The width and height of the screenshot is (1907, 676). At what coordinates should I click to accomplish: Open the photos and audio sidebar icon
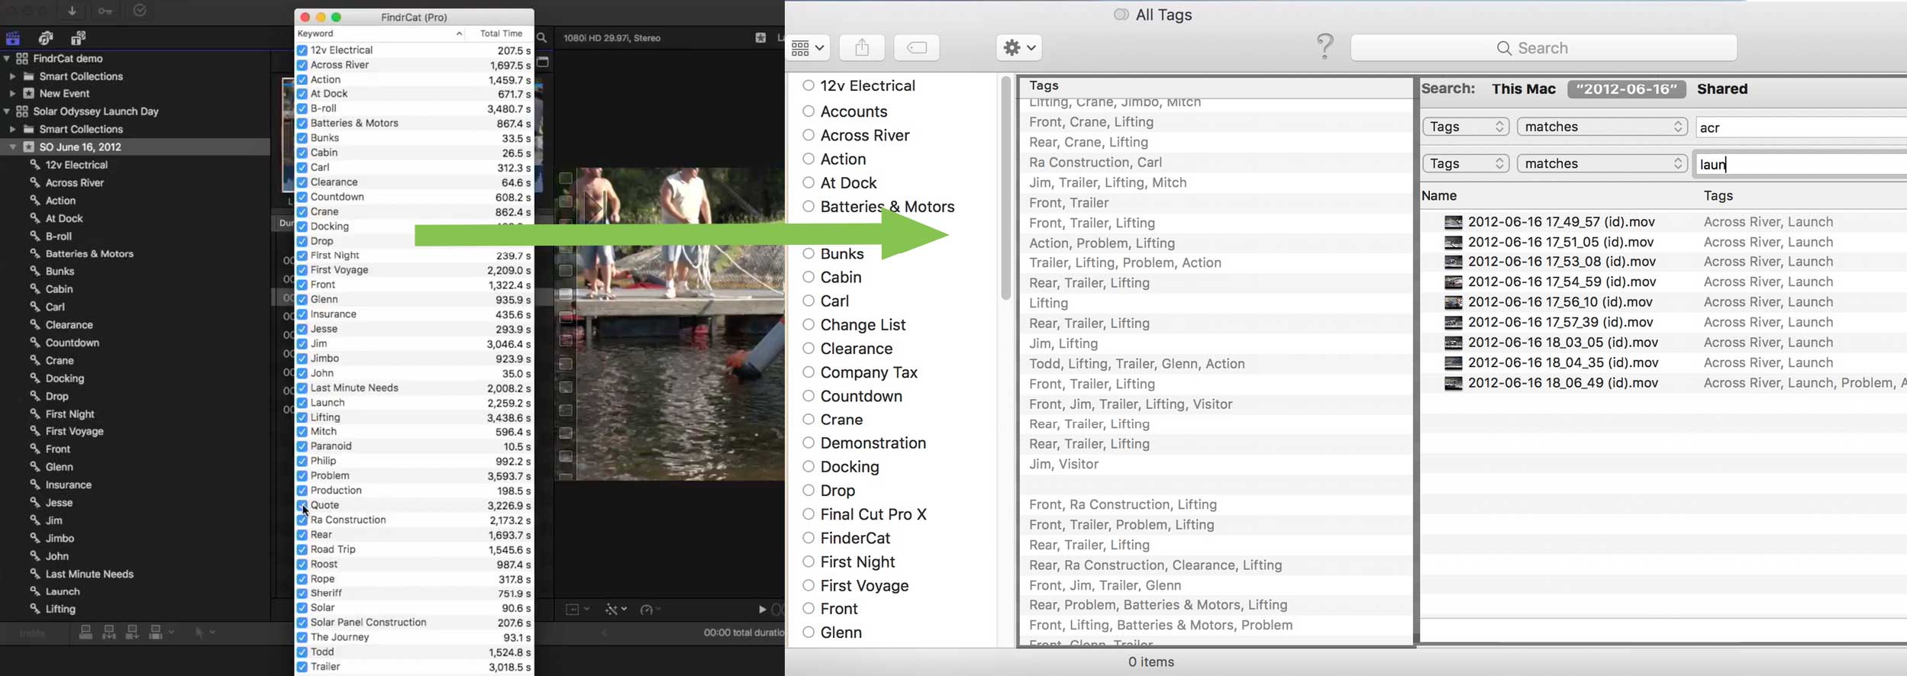[46, 37]
